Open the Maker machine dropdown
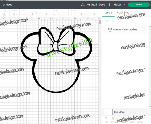The width and height of the screenshot is (151, 124). pos(119,4)
